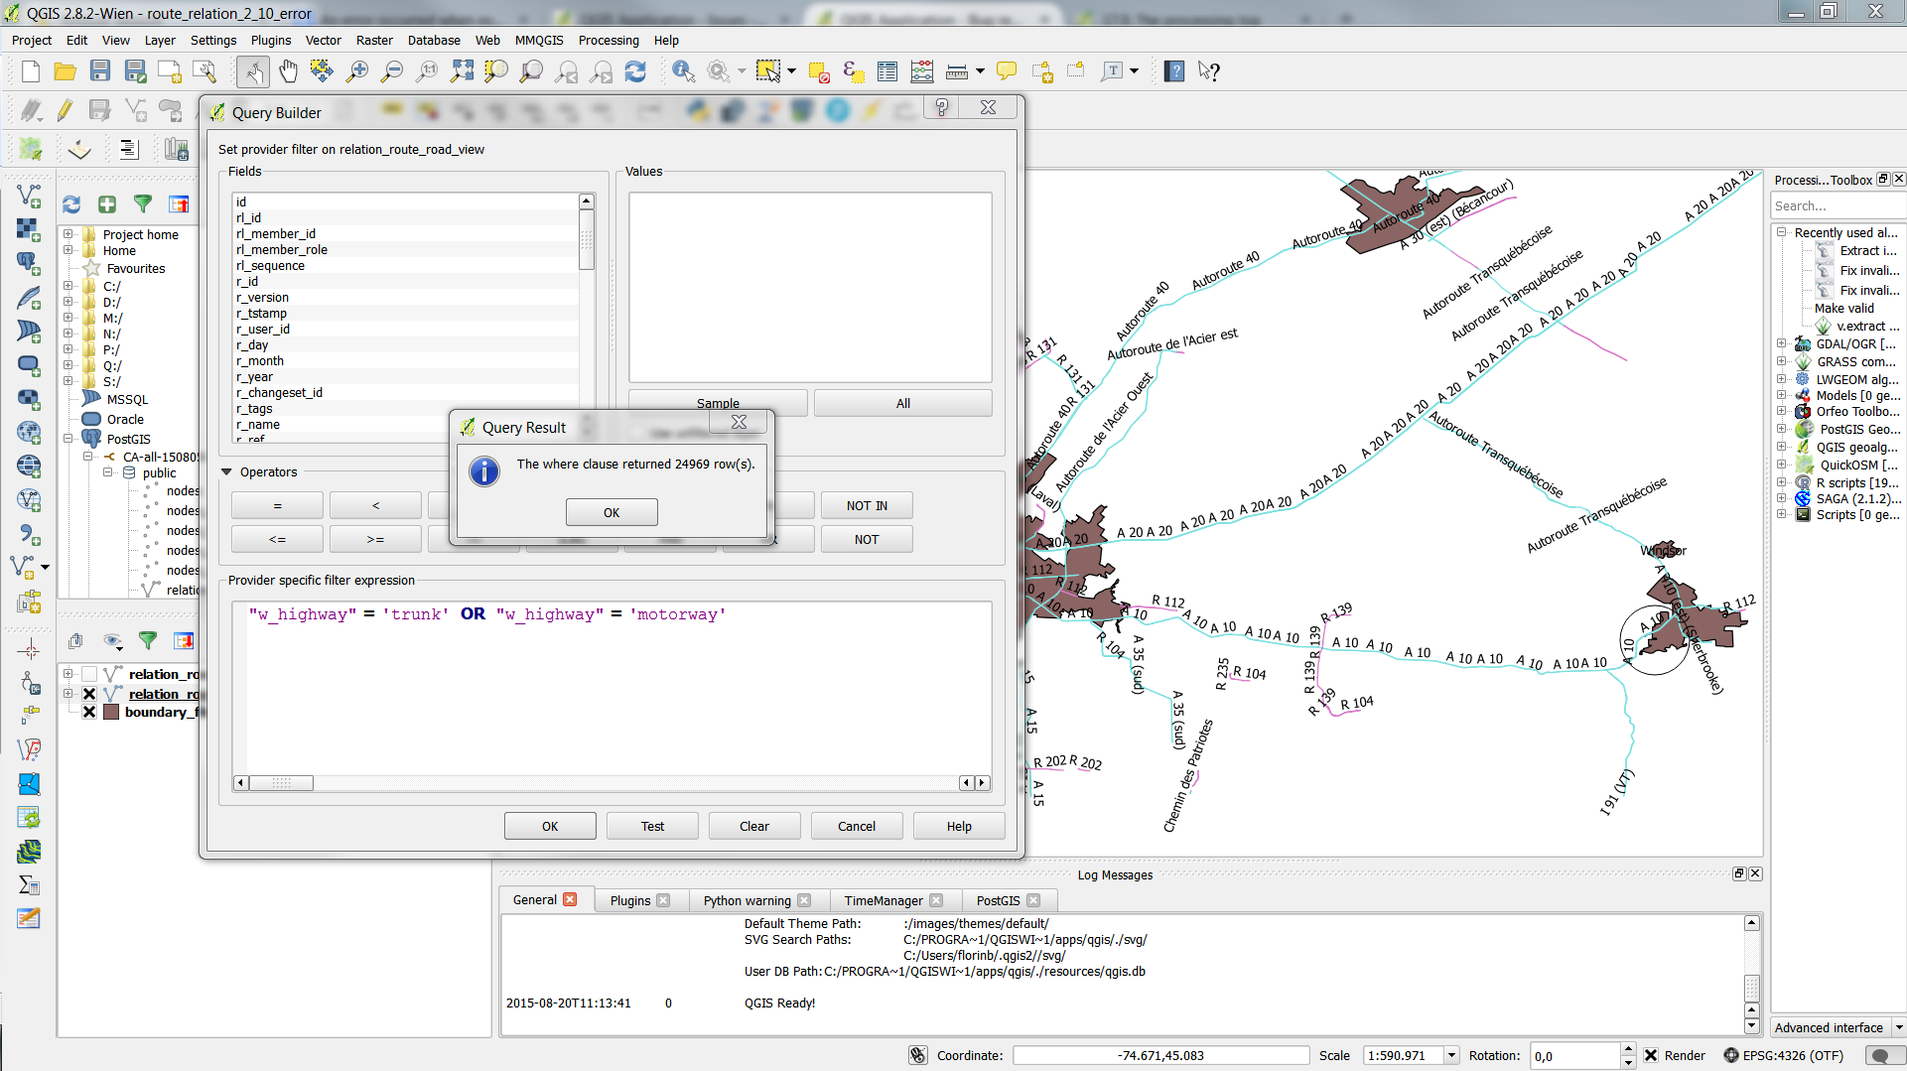Expand the SAGA (2.1.2) toolbox group
Viewport: 1907px width, 1071px height.
point(1782,499)
